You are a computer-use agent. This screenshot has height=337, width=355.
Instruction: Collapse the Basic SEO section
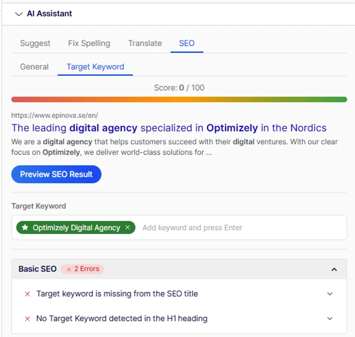[x=334, y=270]
